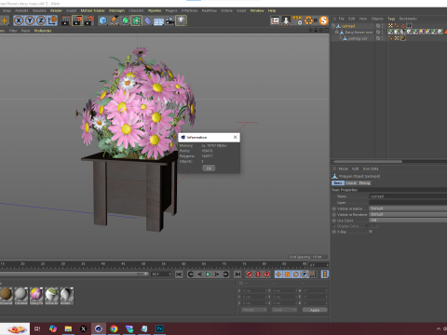447x335 pixels.
Task: Open the Render menu
Action: click(x=56, y=10)
